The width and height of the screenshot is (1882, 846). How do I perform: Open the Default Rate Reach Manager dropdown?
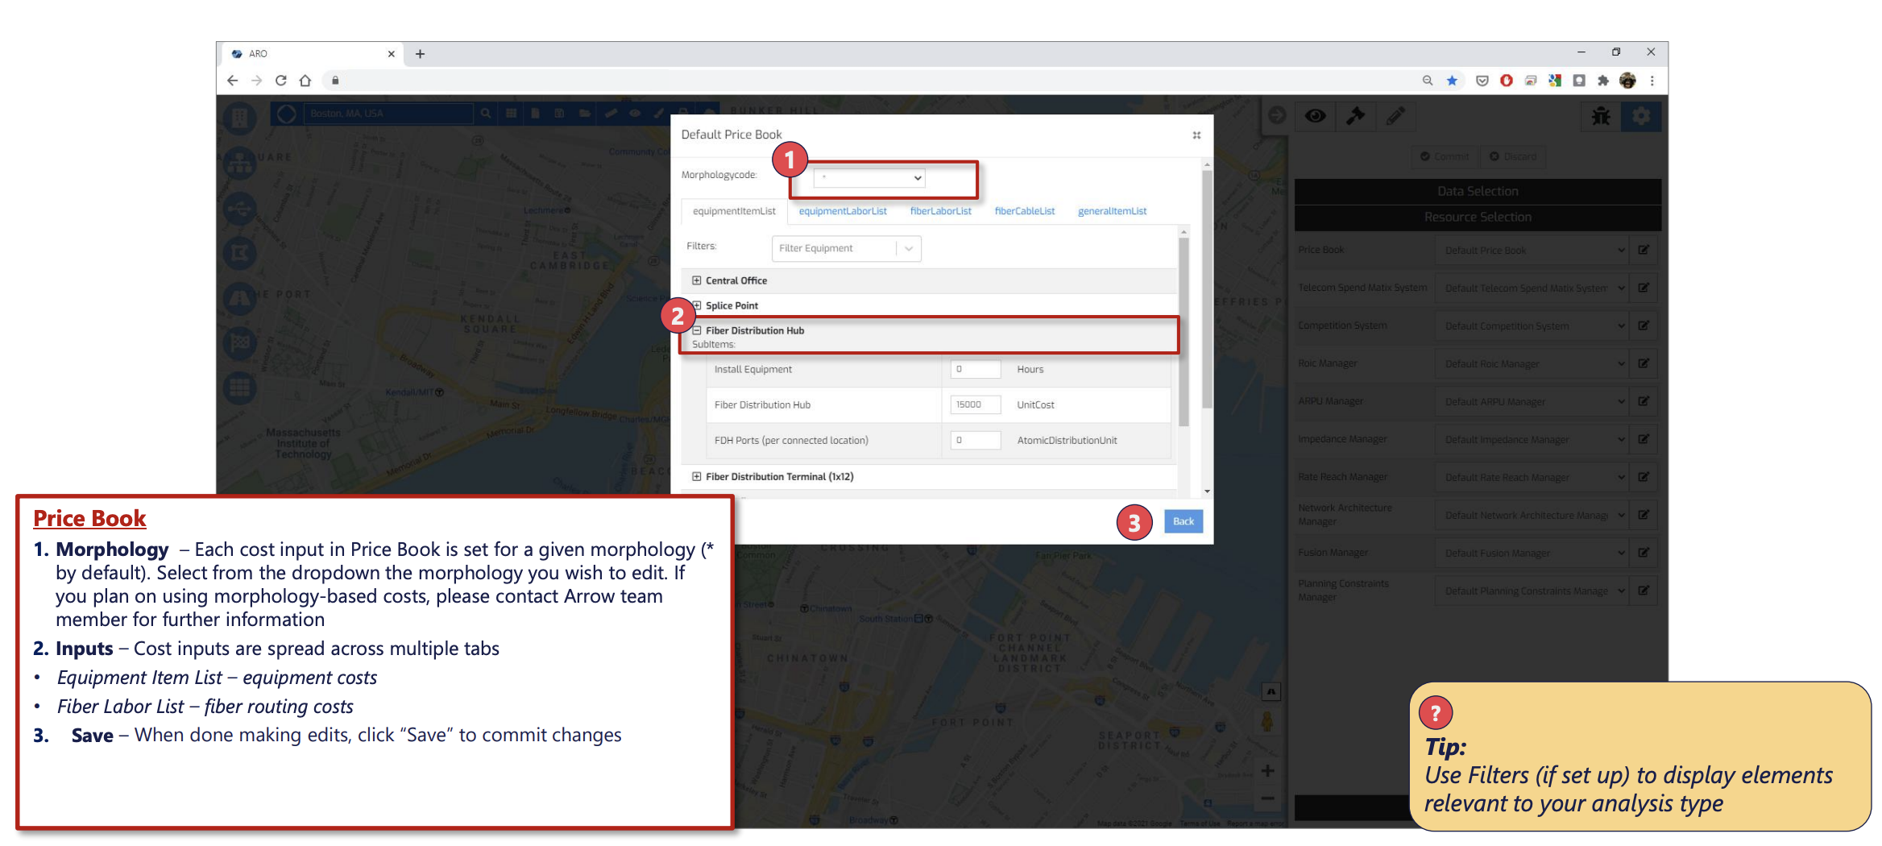(1534, 477)
